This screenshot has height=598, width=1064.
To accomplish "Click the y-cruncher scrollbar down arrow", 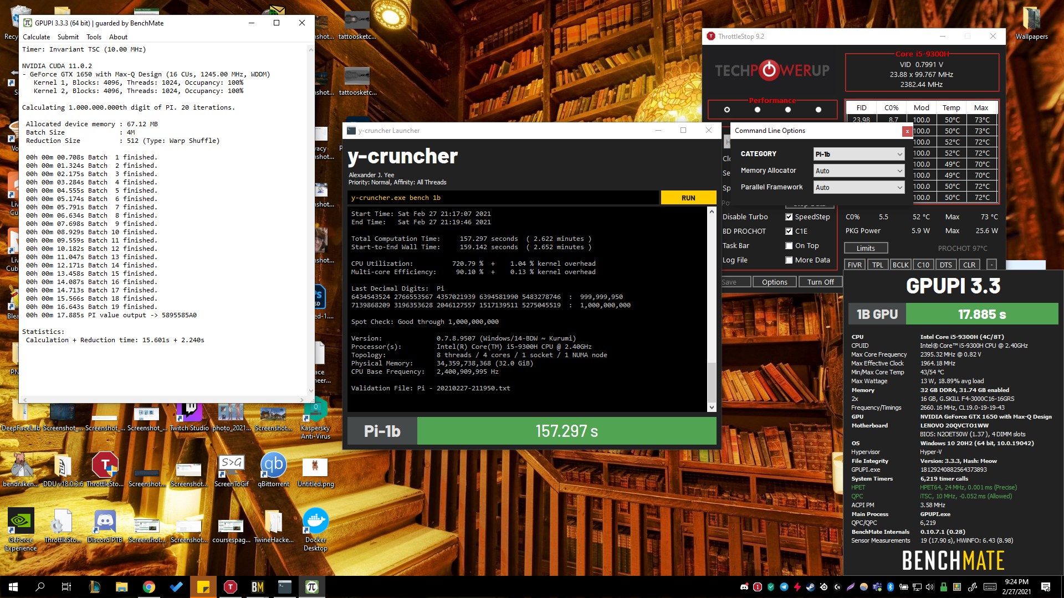I will [x=712, y=408].
